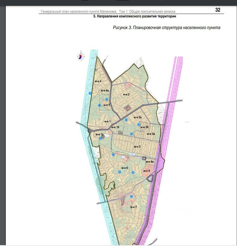
Task: Click map label 'м-н 6'
Action: click(125, 168)
